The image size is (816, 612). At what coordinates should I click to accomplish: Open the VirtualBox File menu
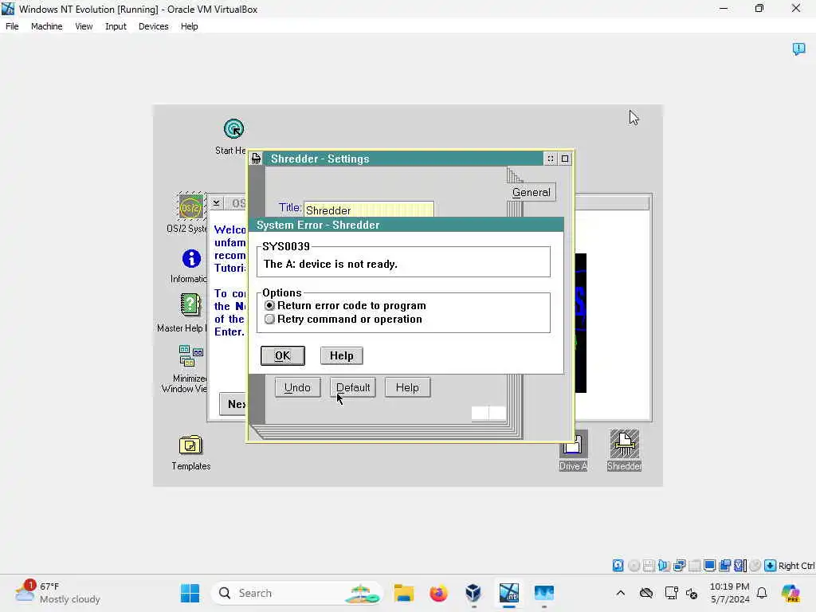tap(12, 26)
